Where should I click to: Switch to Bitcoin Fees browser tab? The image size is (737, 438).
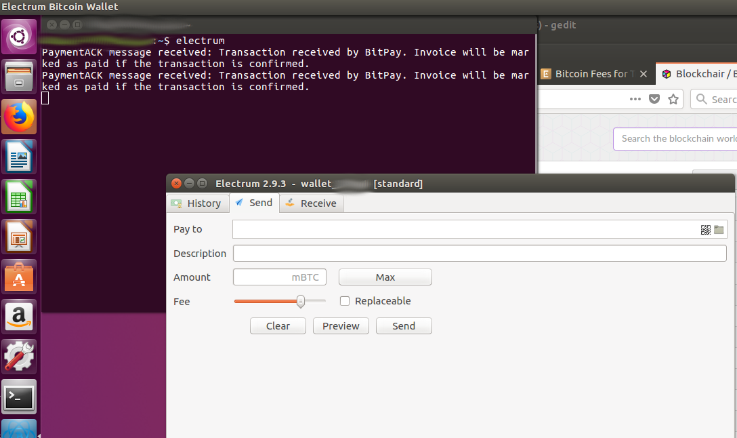pyautogui.click(x=595, y=74)
